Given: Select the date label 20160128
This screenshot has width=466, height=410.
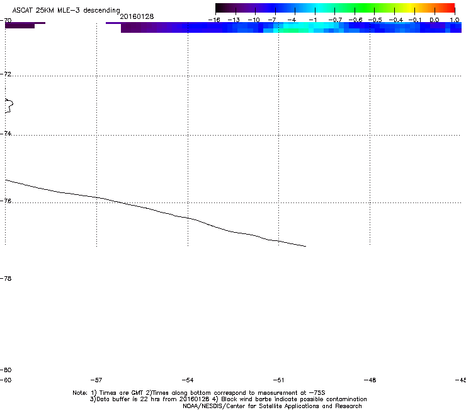Looking at the screenshot, I should (x=137, y=16).
